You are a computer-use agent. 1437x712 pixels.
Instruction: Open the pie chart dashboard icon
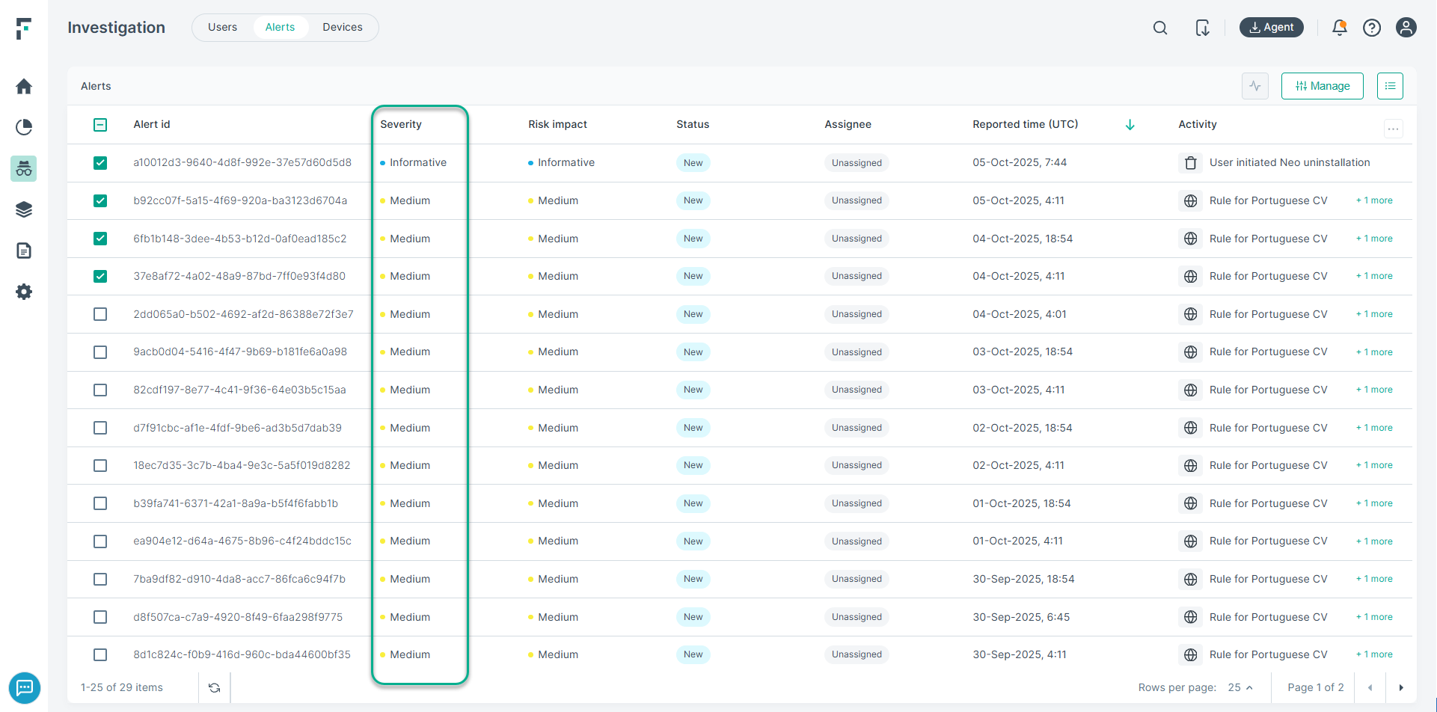pos(24,127)
